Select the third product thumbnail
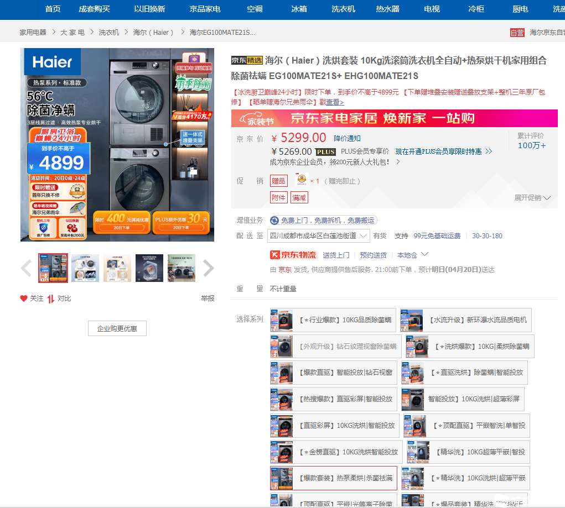Viewport: 565px width, 508px height. [x=117, y=268]
